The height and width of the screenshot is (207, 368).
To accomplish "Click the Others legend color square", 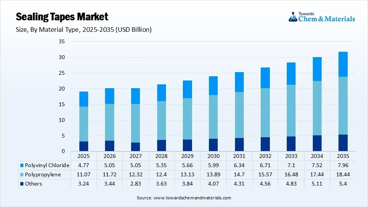I will pos(22,184).
